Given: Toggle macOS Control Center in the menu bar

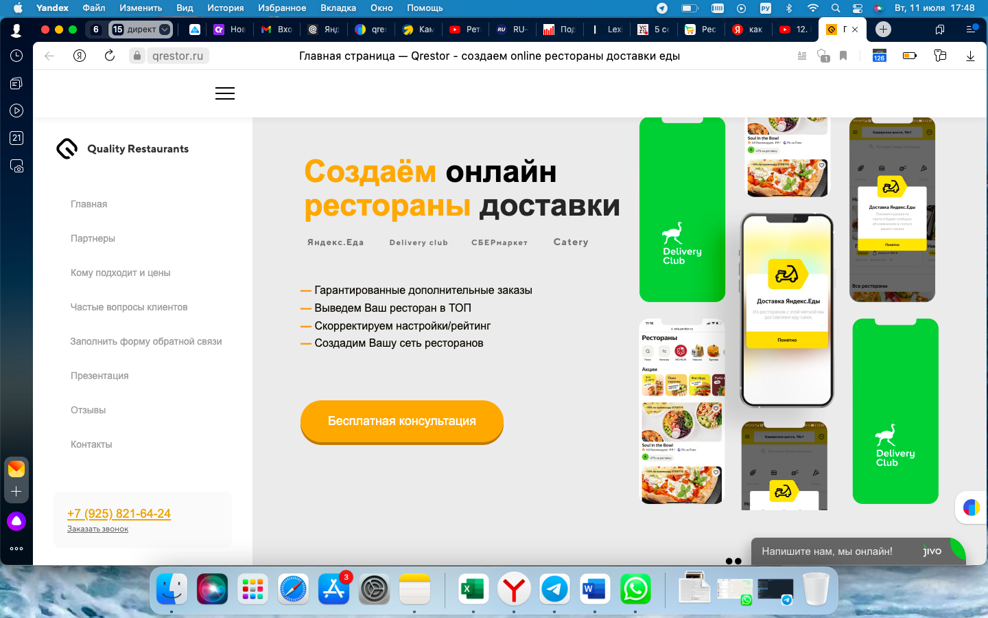Looking at the screenshot, I should 858,8.
